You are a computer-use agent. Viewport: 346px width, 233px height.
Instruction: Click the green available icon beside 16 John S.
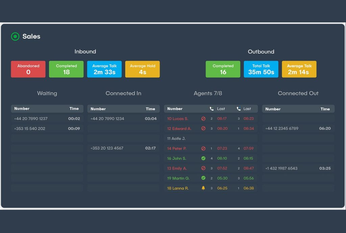(204, 158)
